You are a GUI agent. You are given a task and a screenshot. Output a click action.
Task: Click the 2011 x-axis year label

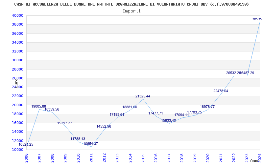pyautogui.click(x=91, y=158)
